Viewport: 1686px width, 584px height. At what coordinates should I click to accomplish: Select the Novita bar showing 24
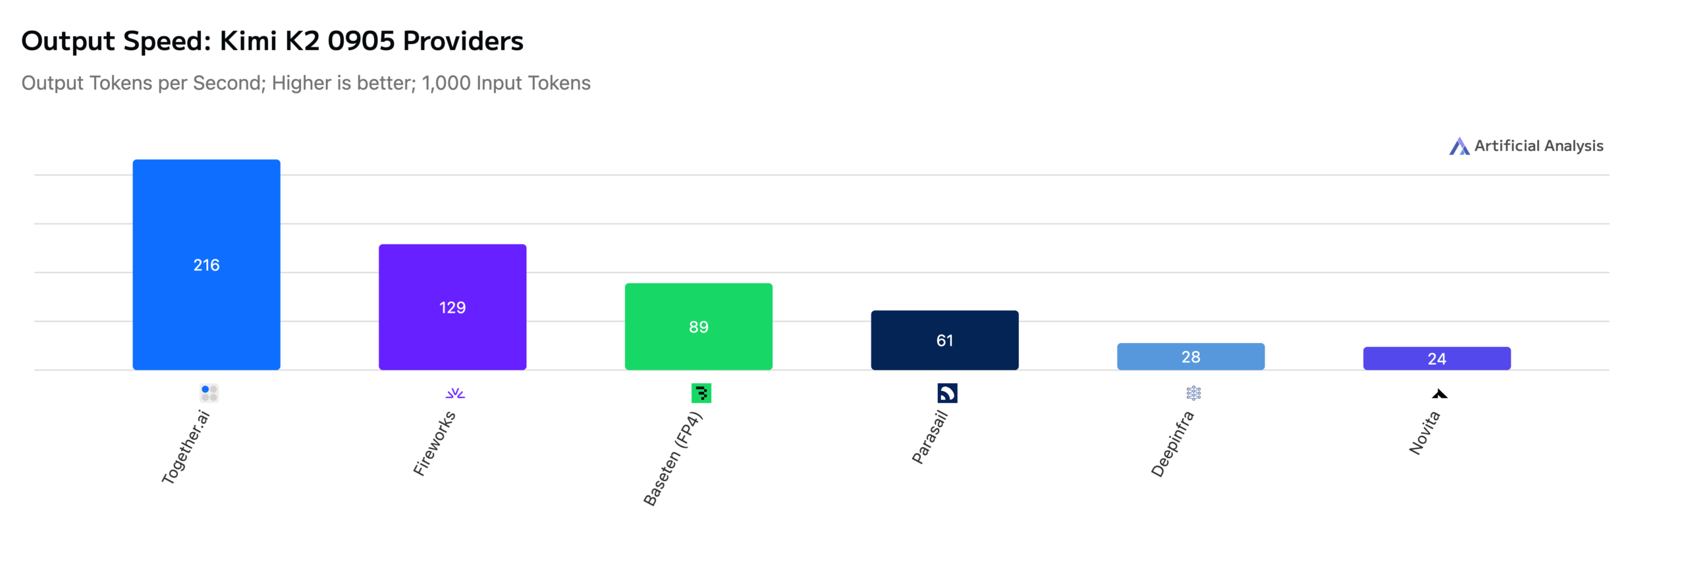pyautogui.click(x=1436, y=358)
